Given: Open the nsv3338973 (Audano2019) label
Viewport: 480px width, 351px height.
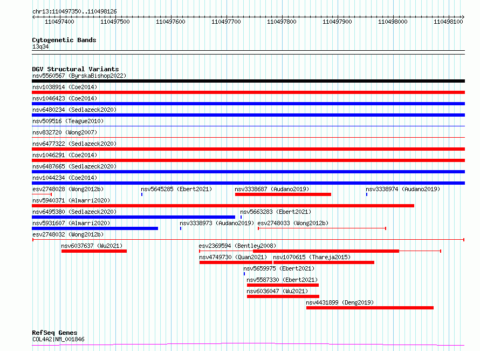Looking at the screenshot, I should 217,223.
